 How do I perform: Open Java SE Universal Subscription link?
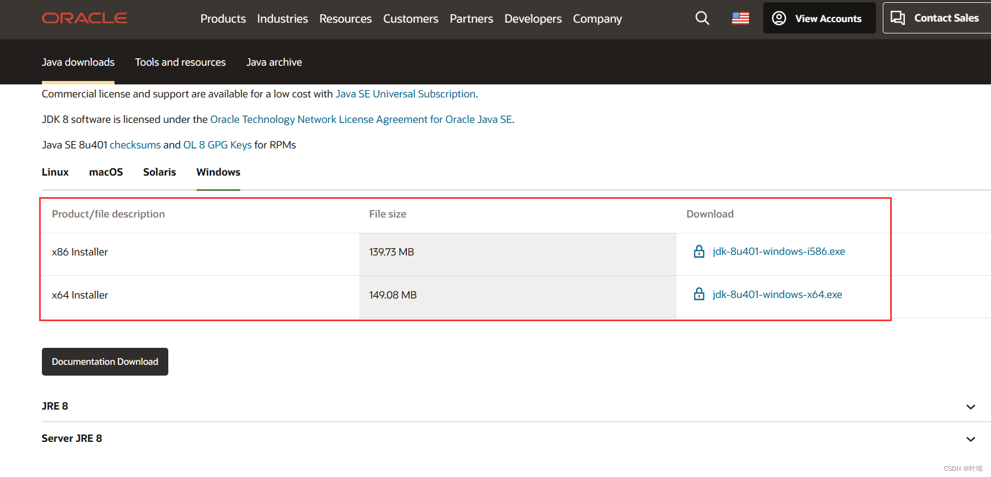(x=406, y=94)
